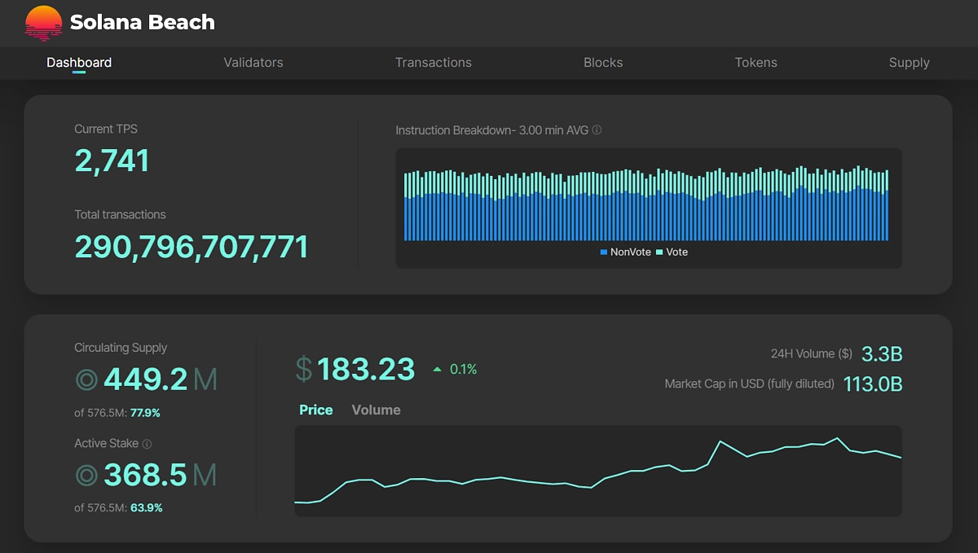Screen dimensions: 978x553
Task: Click the SOL price line chart
Action: click(599, 472)
